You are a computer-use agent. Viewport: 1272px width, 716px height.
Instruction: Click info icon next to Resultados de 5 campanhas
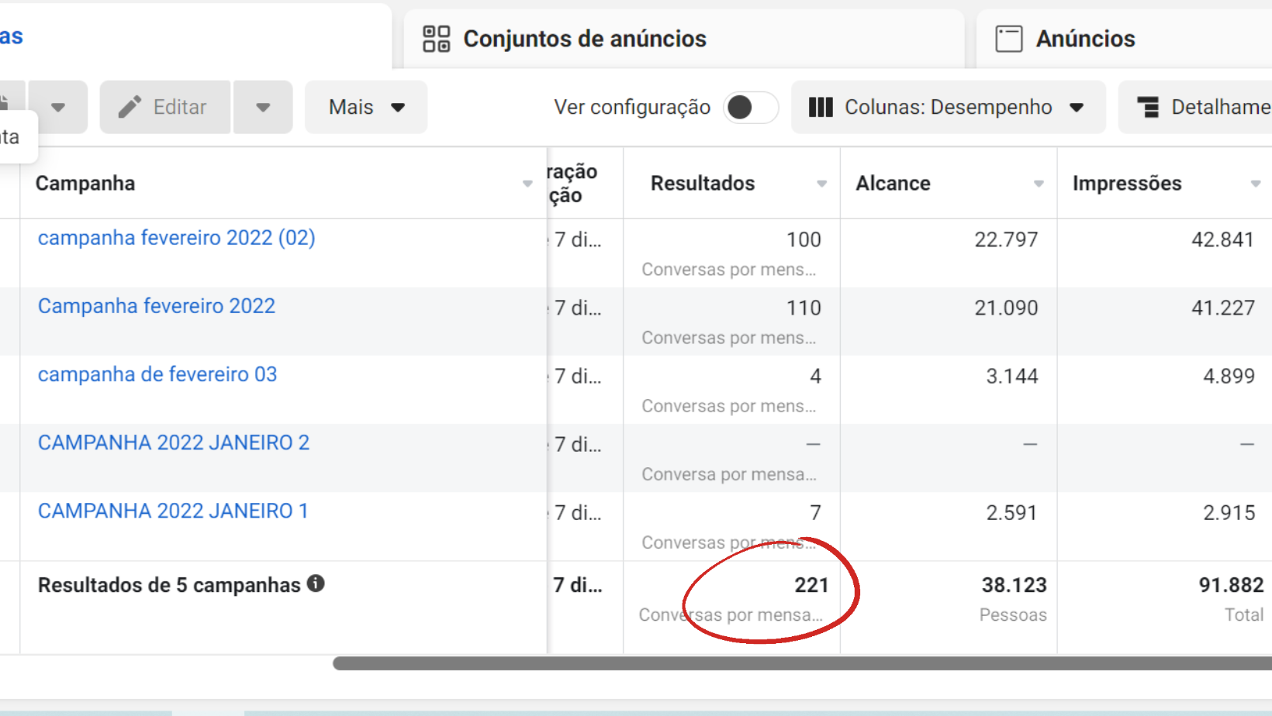pyautogui.click(x=315, y=583)
